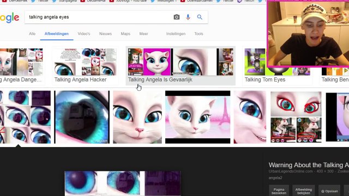Open the 'Warning About the Talking A…' title link

coord(309,165)
